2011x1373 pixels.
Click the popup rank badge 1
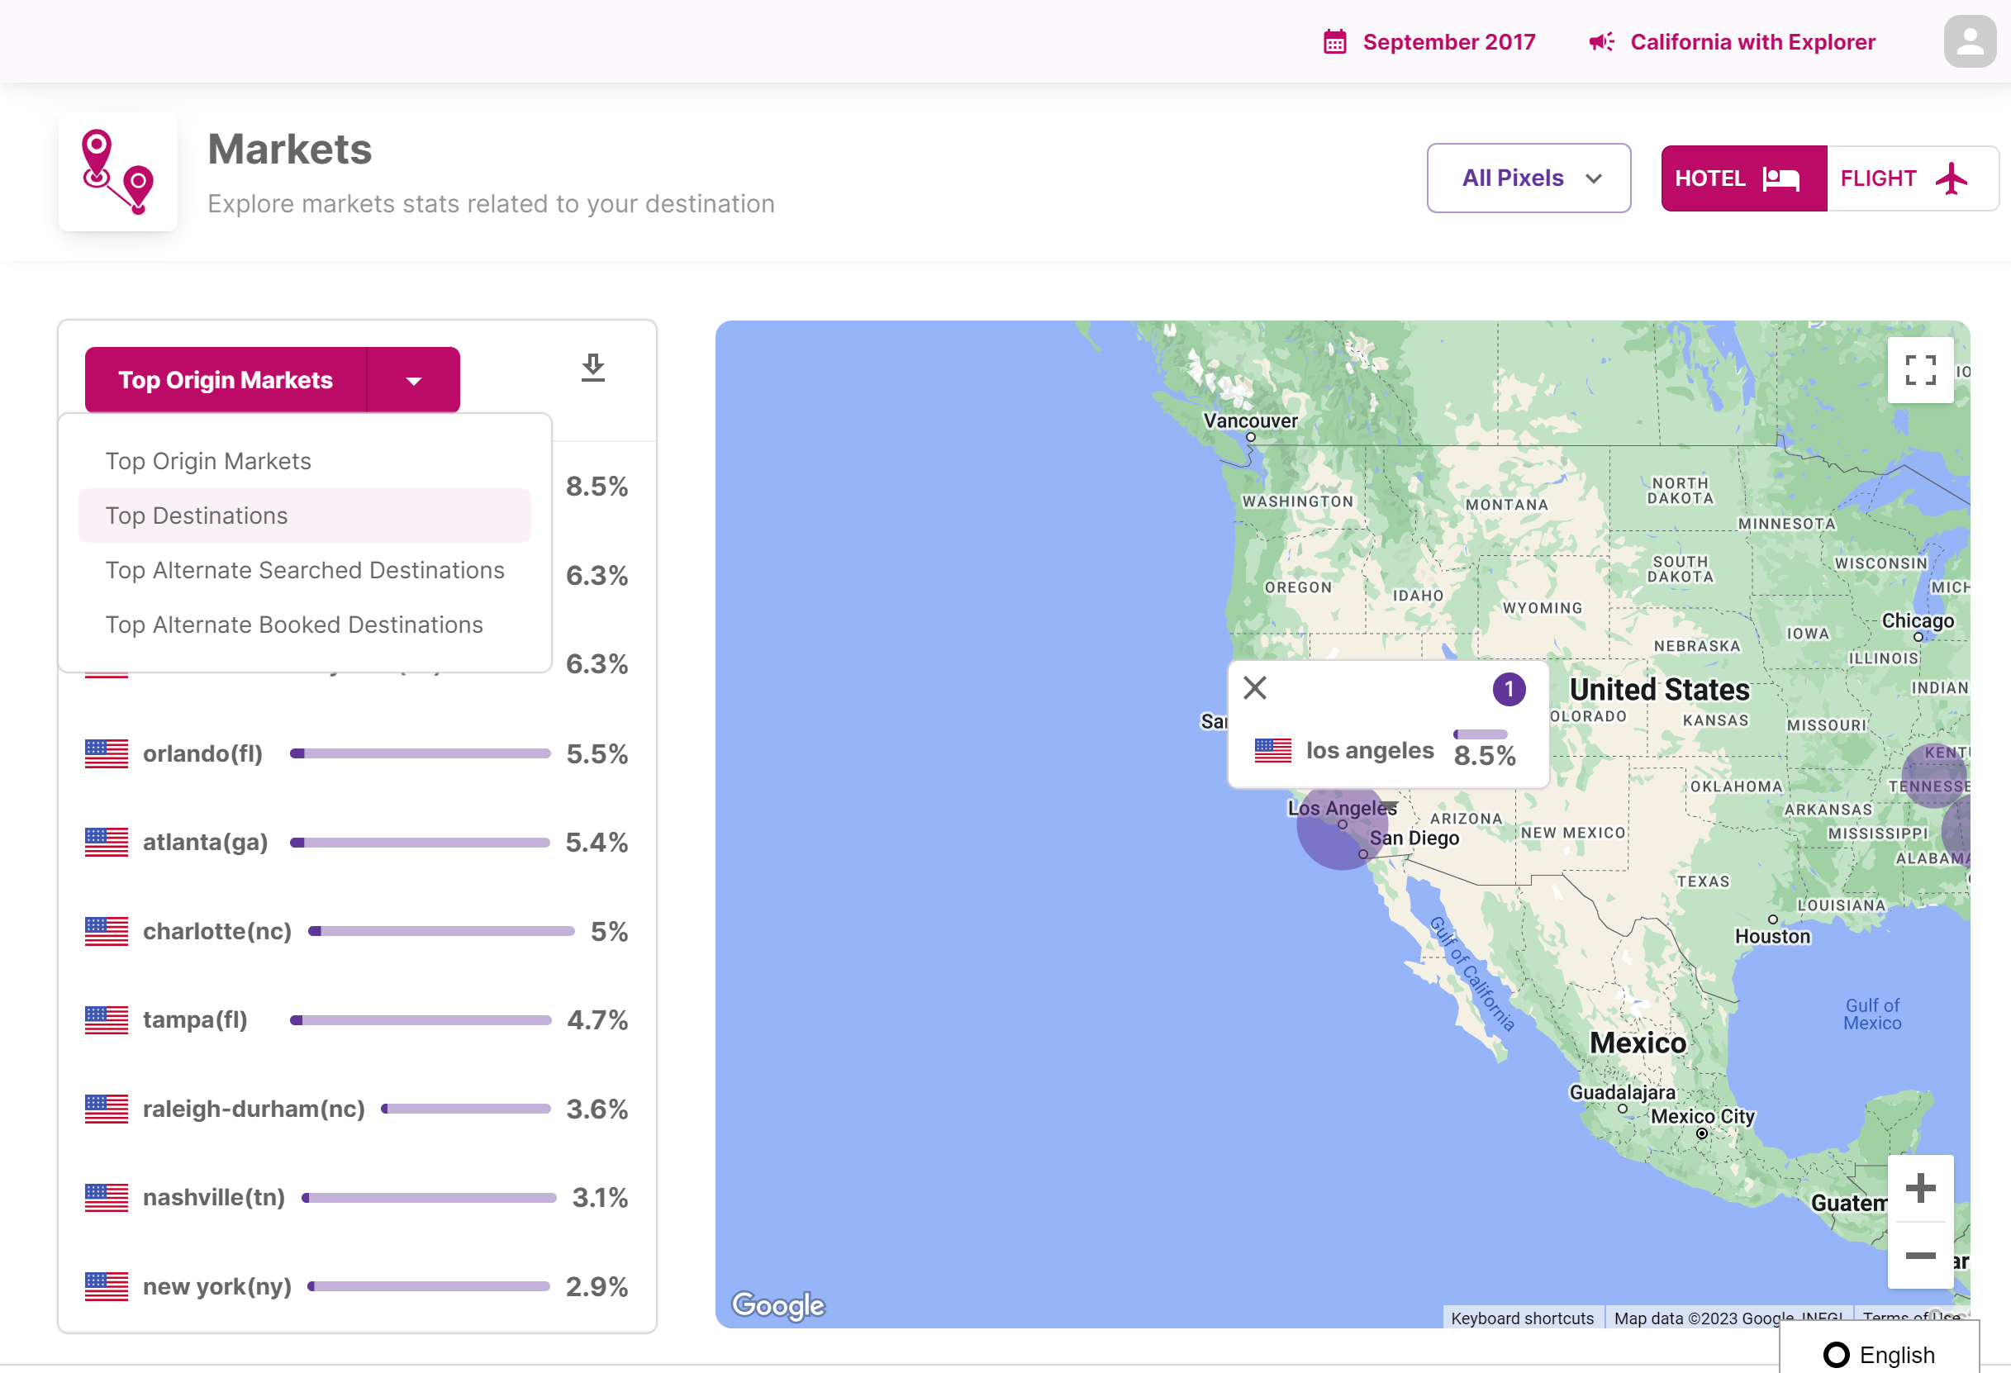click(1509, 690)
